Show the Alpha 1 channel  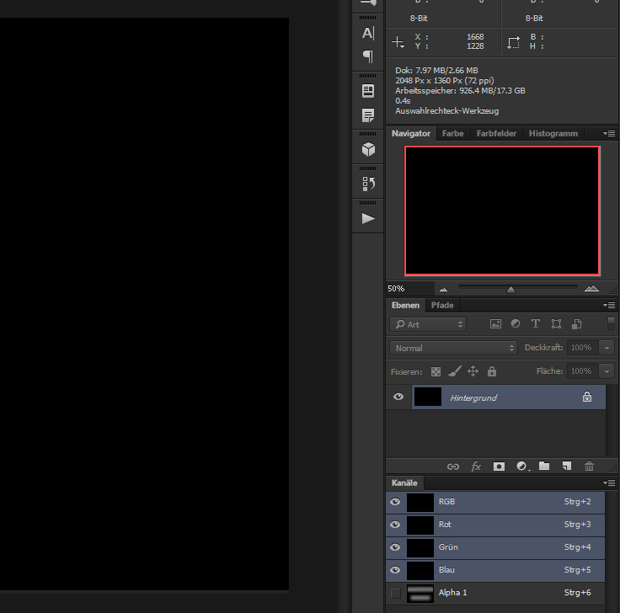click(x=395, y=594)
